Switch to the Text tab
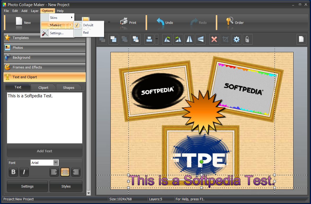 coord(18,87)
